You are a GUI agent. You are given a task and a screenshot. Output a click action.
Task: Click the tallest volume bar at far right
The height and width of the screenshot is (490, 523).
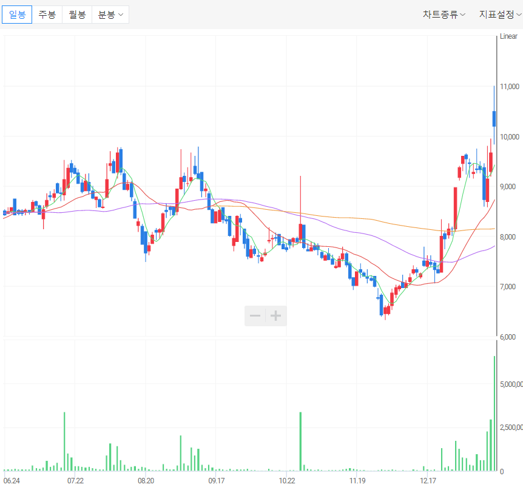point(494,414)
